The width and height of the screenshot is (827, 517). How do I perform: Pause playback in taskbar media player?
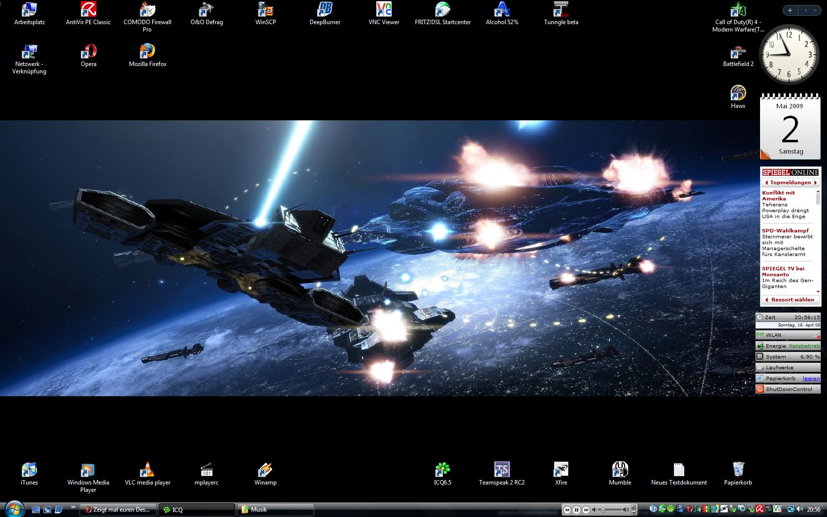576,510
